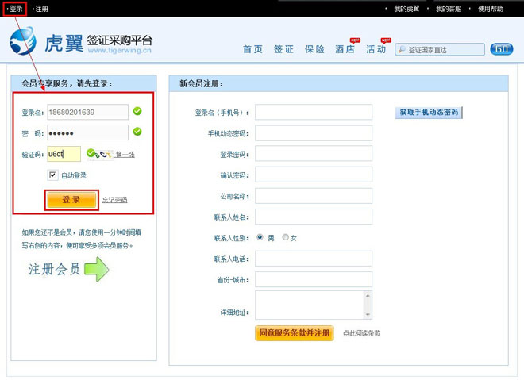This screenshot has height=380, width=524.
Task: Click the magnifier icon in search box
Action: pos(402,49)
